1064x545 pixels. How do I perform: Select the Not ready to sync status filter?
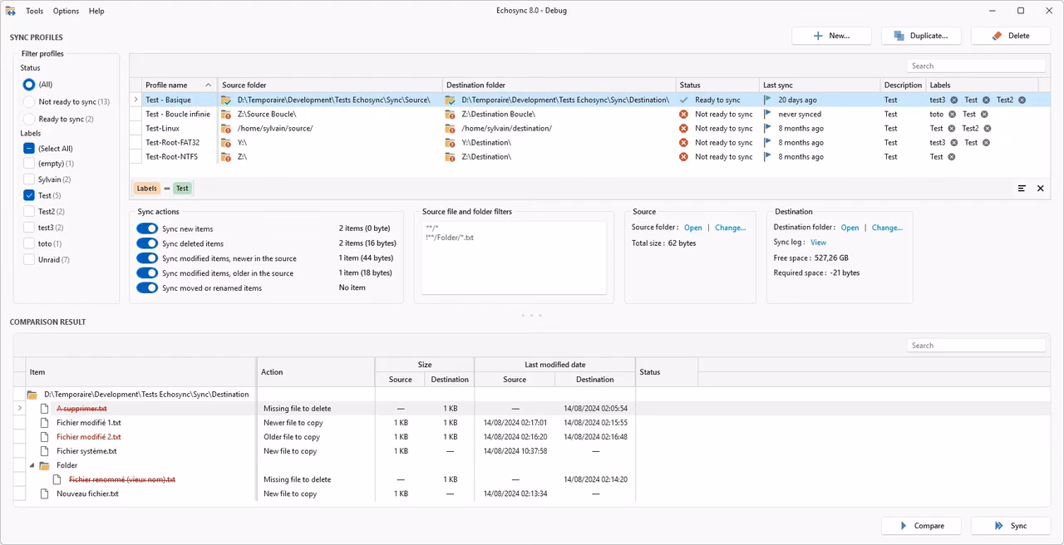29,101
